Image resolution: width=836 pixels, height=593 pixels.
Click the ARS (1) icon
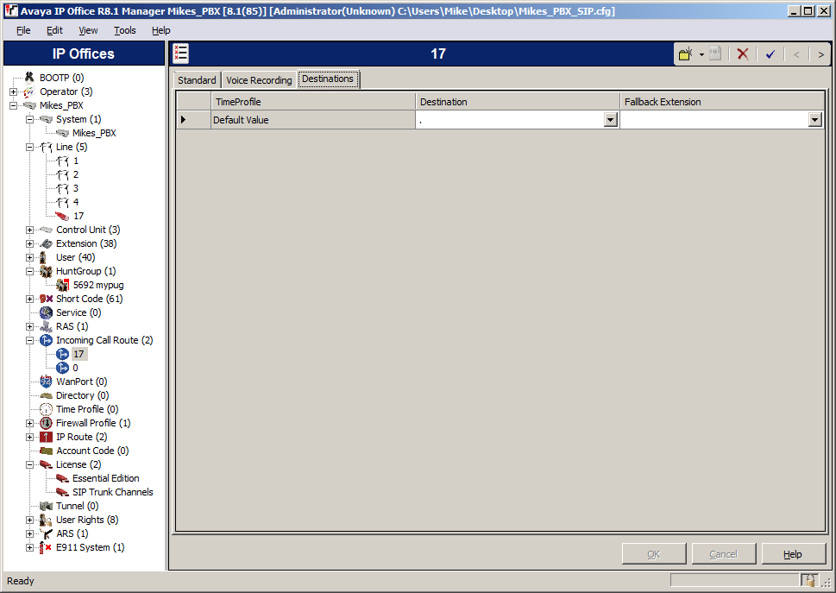[47, 533]
